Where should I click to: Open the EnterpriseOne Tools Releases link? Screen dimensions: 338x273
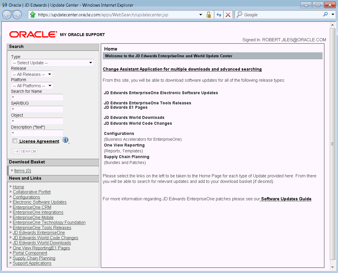pyautogui.click(x=42, y=228)
